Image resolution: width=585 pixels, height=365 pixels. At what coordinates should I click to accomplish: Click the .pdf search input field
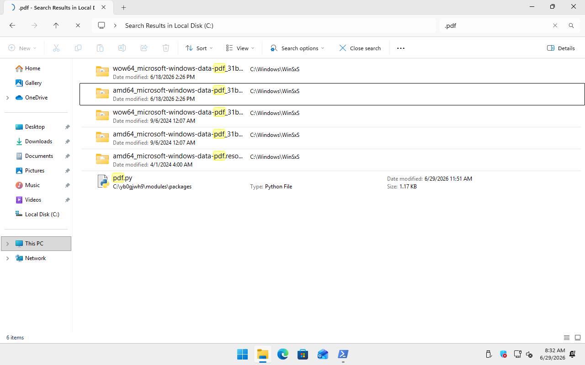pyautogui.click(x=495, y=26)
